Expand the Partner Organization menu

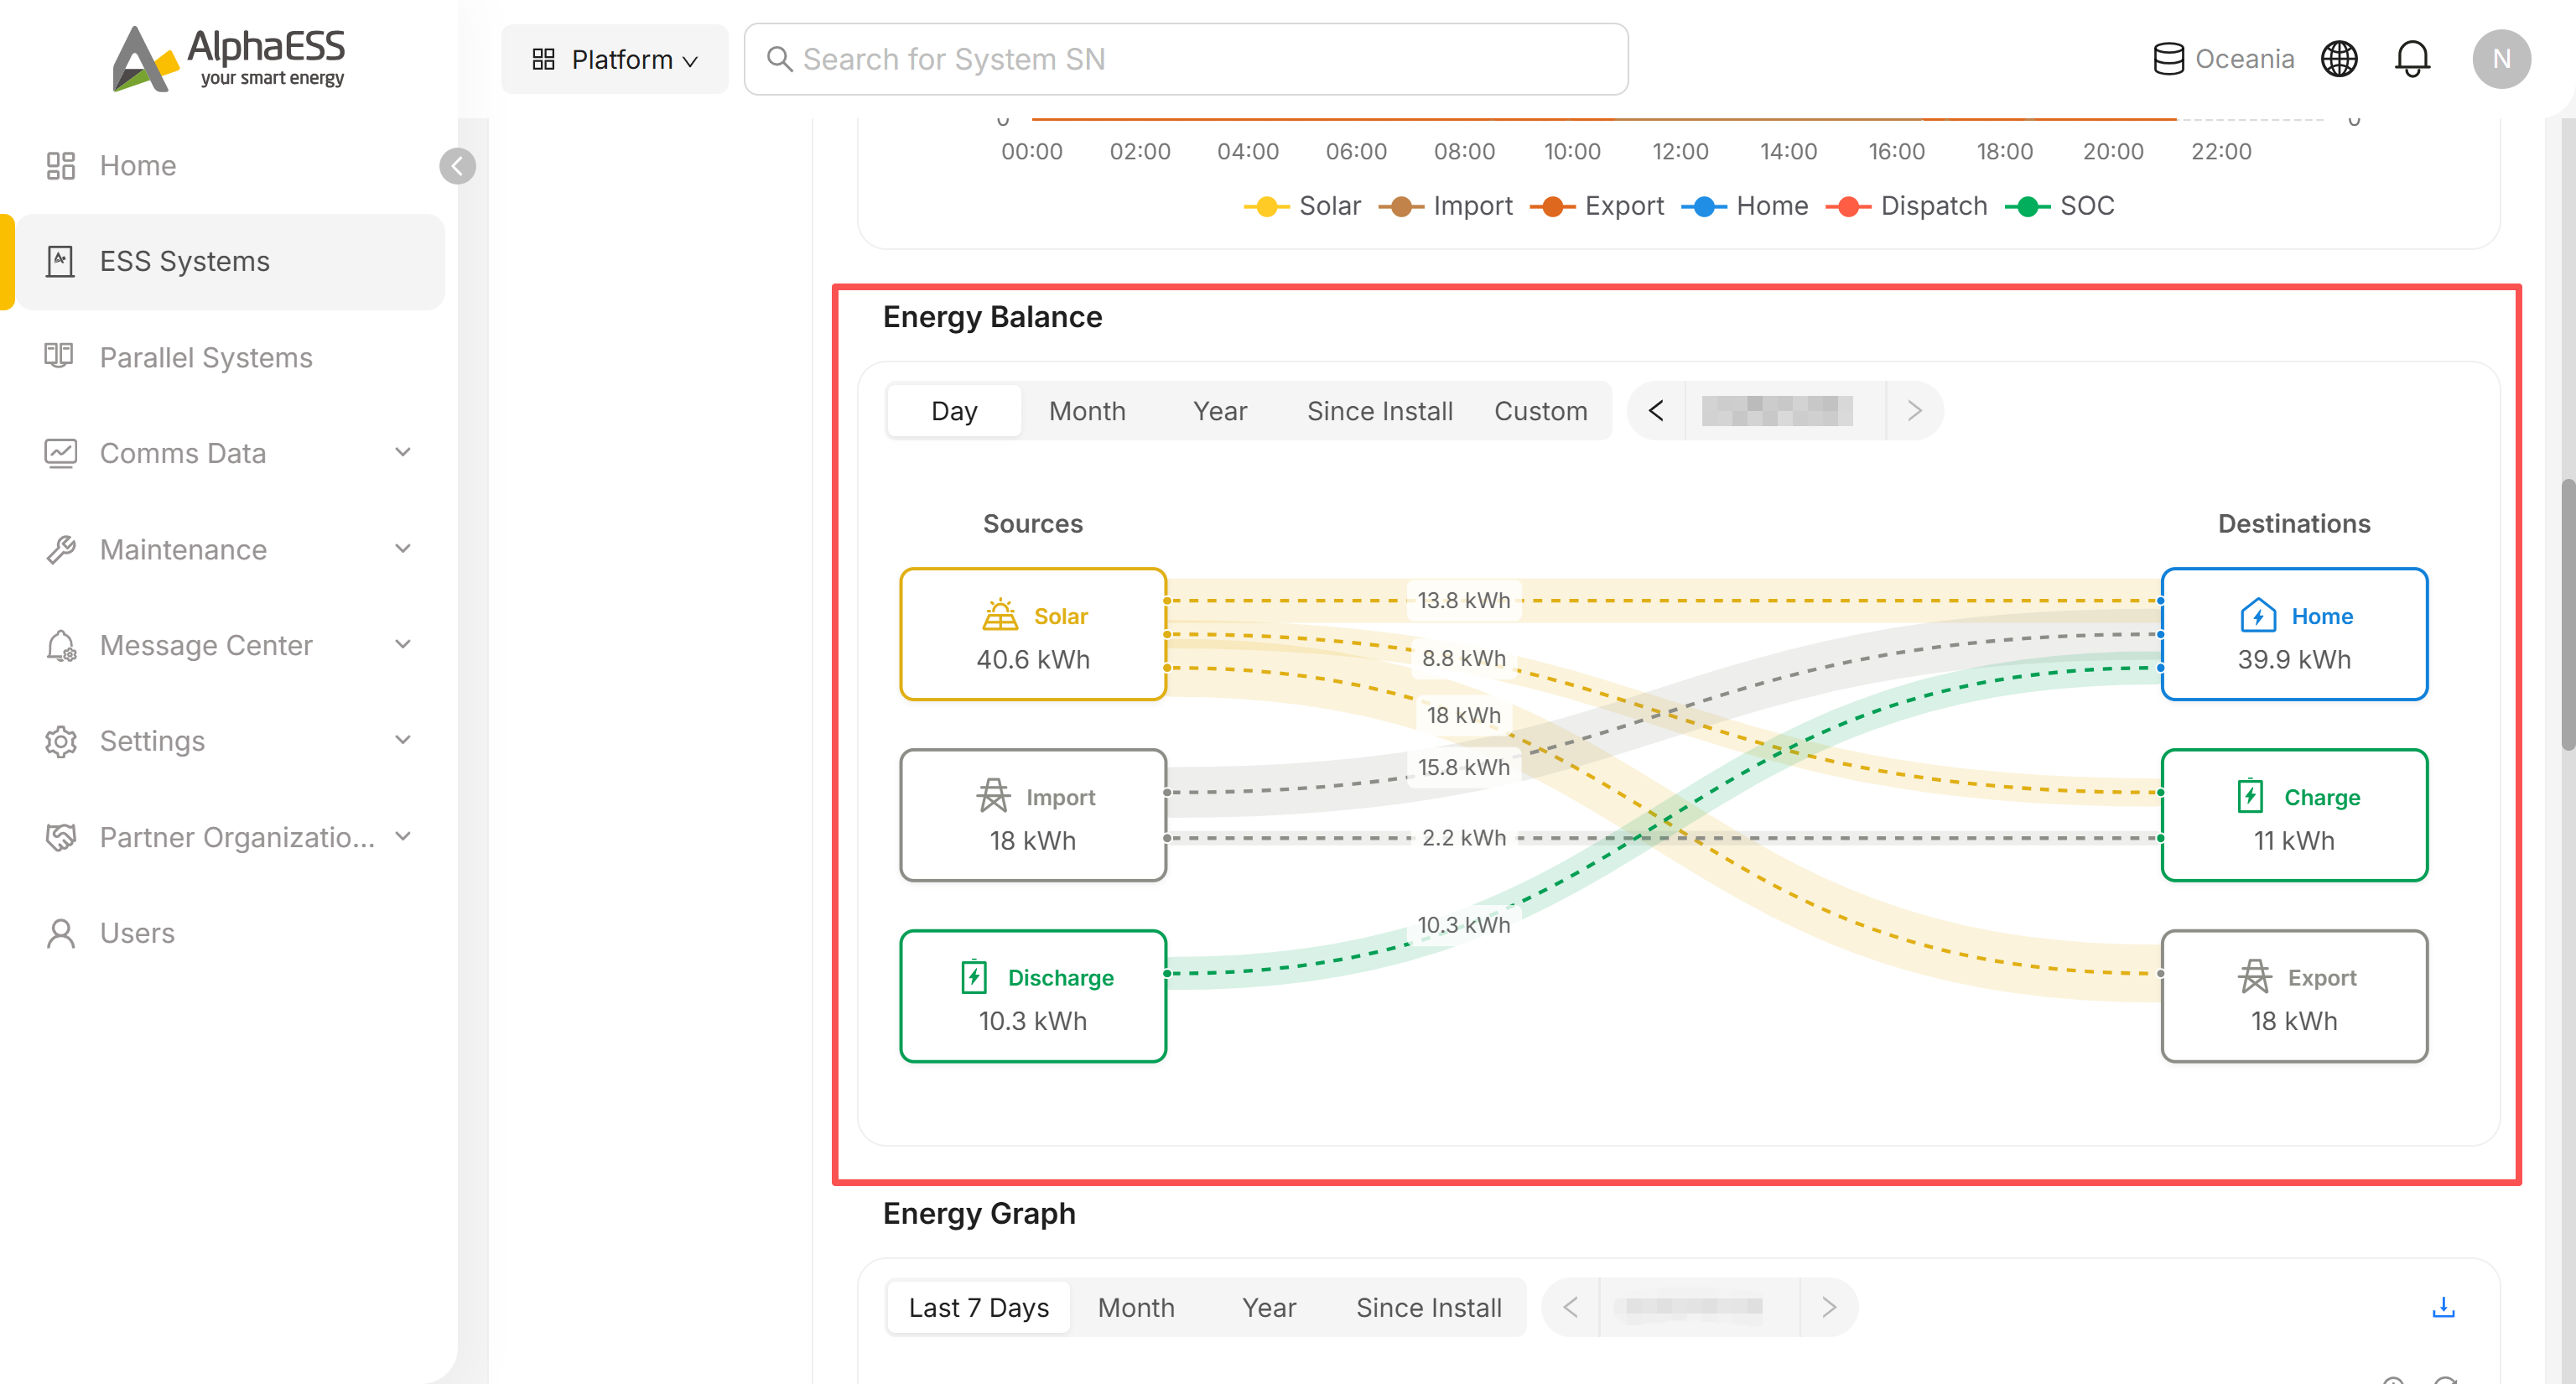point(230,837)
